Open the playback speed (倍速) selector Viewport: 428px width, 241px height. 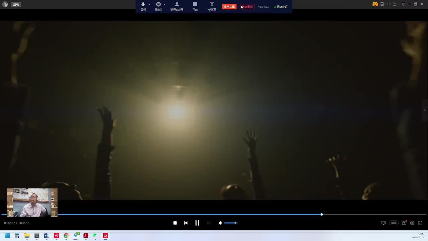(394, 223)
